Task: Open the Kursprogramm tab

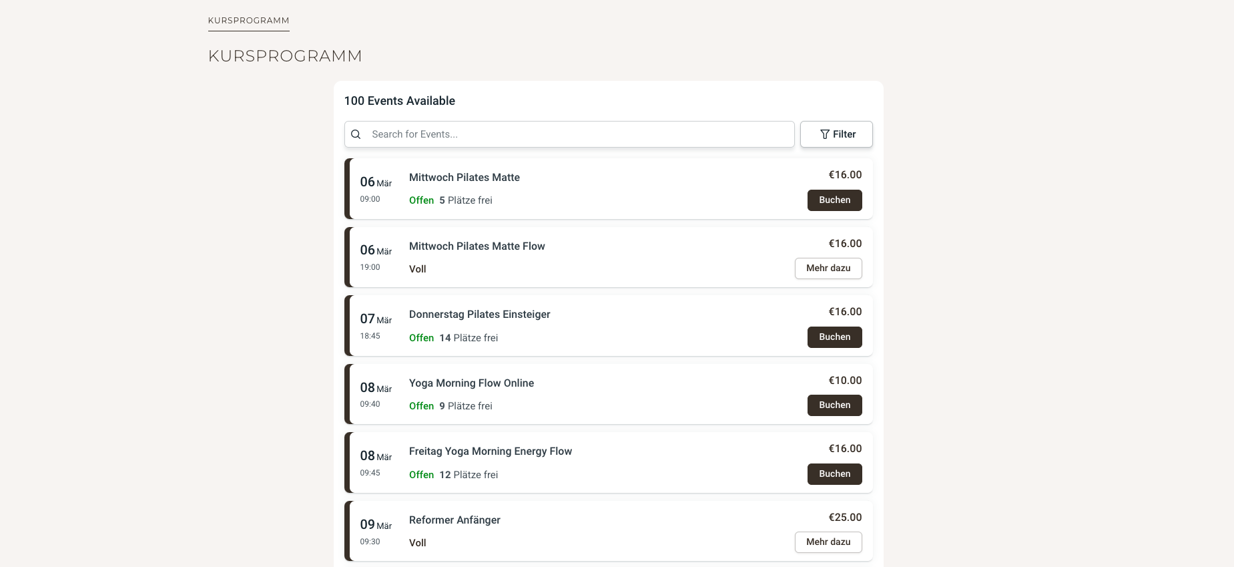Action: (x=248, y=21)
